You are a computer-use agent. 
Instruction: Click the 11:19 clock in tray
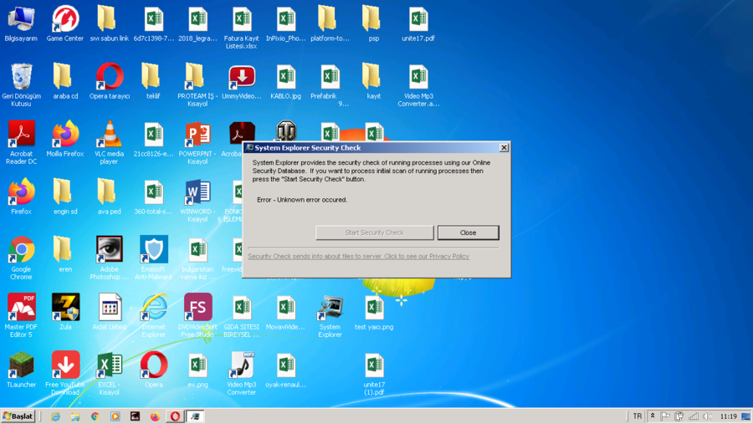[728, 416]
